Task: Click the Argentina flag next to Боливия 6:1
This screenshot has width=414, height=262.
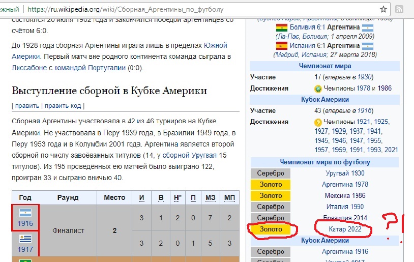Action: coord(367,27)
